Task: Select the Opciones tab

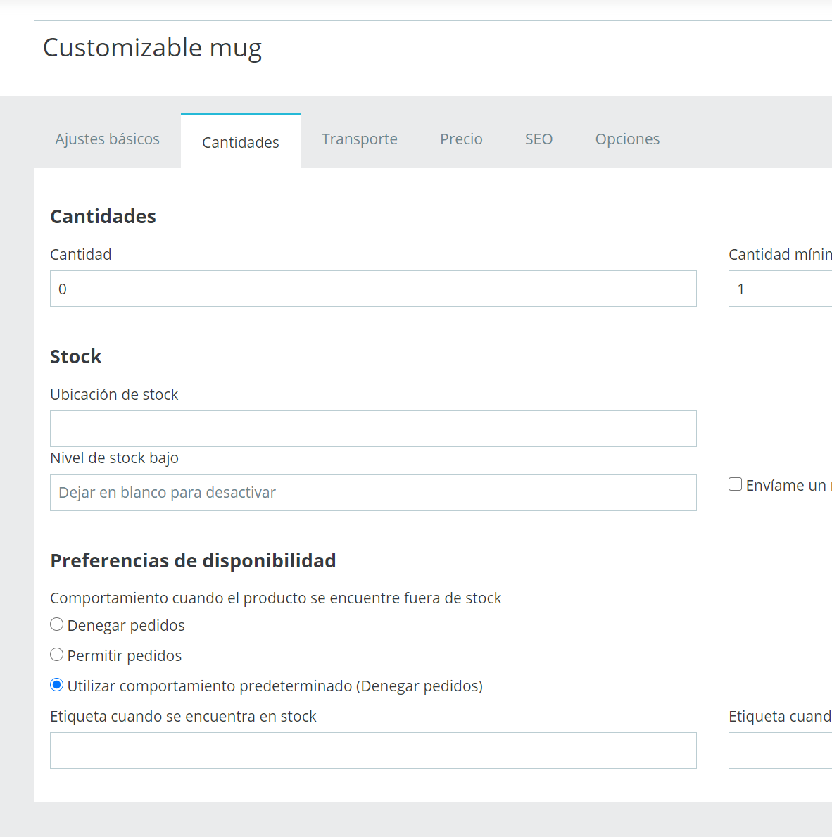Action: click(x=627, y=139)
